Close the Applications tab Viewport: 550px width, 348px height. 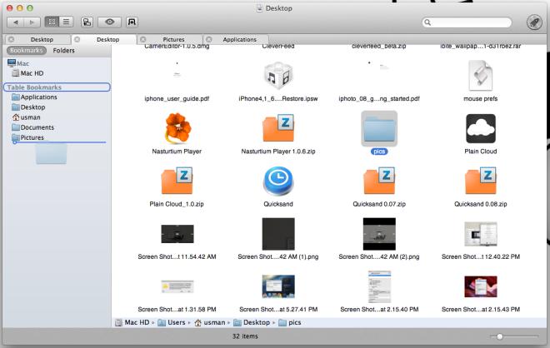(x=209, y=39)
